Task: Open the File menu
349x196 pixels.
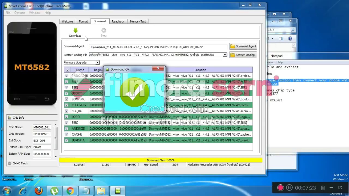Action: (x=8, y=13)
